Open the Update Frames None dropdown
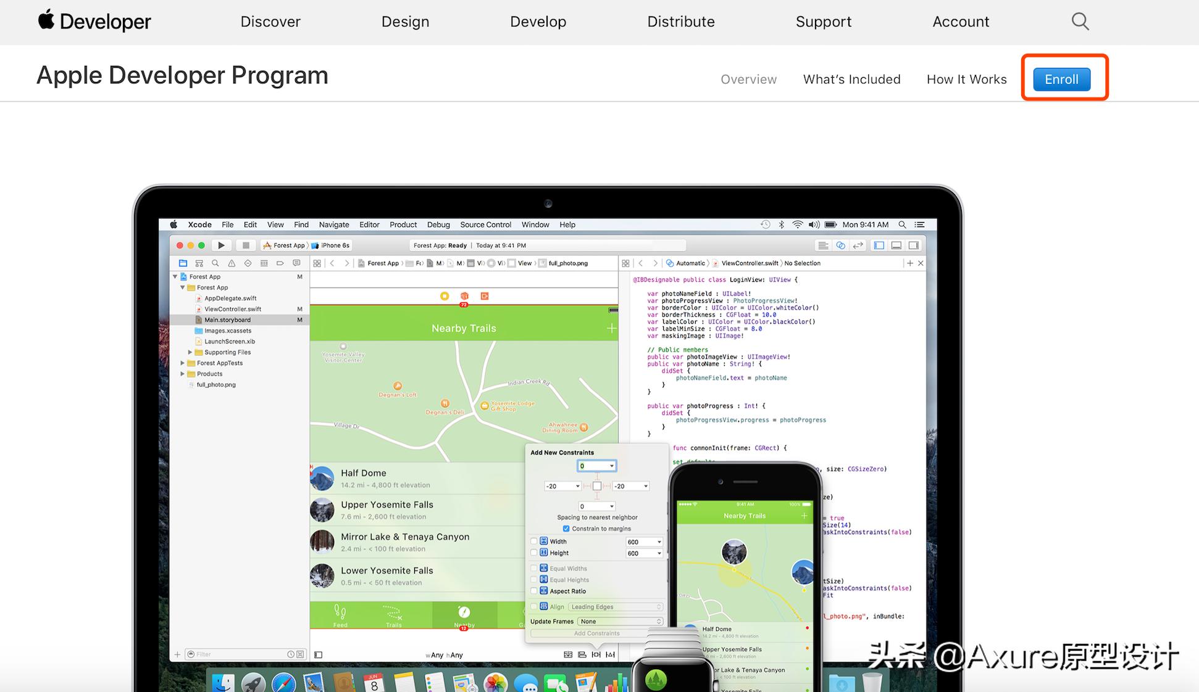 pos(620,621)
